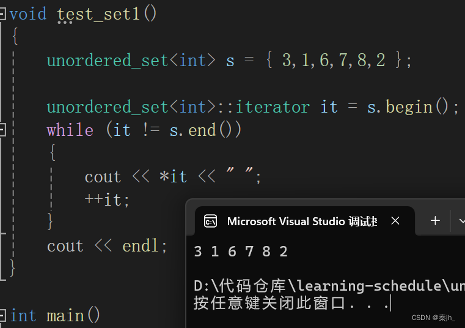Place cursor on iterator keyword
Viewport: 465px width, 328px height.
273,107
